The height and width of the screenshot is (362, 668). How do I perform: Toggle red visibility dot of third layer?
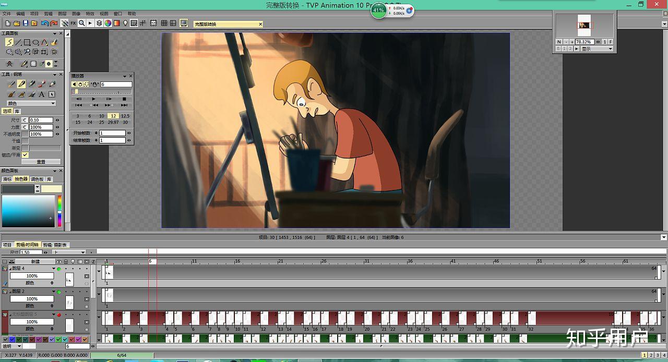[59, 315]
